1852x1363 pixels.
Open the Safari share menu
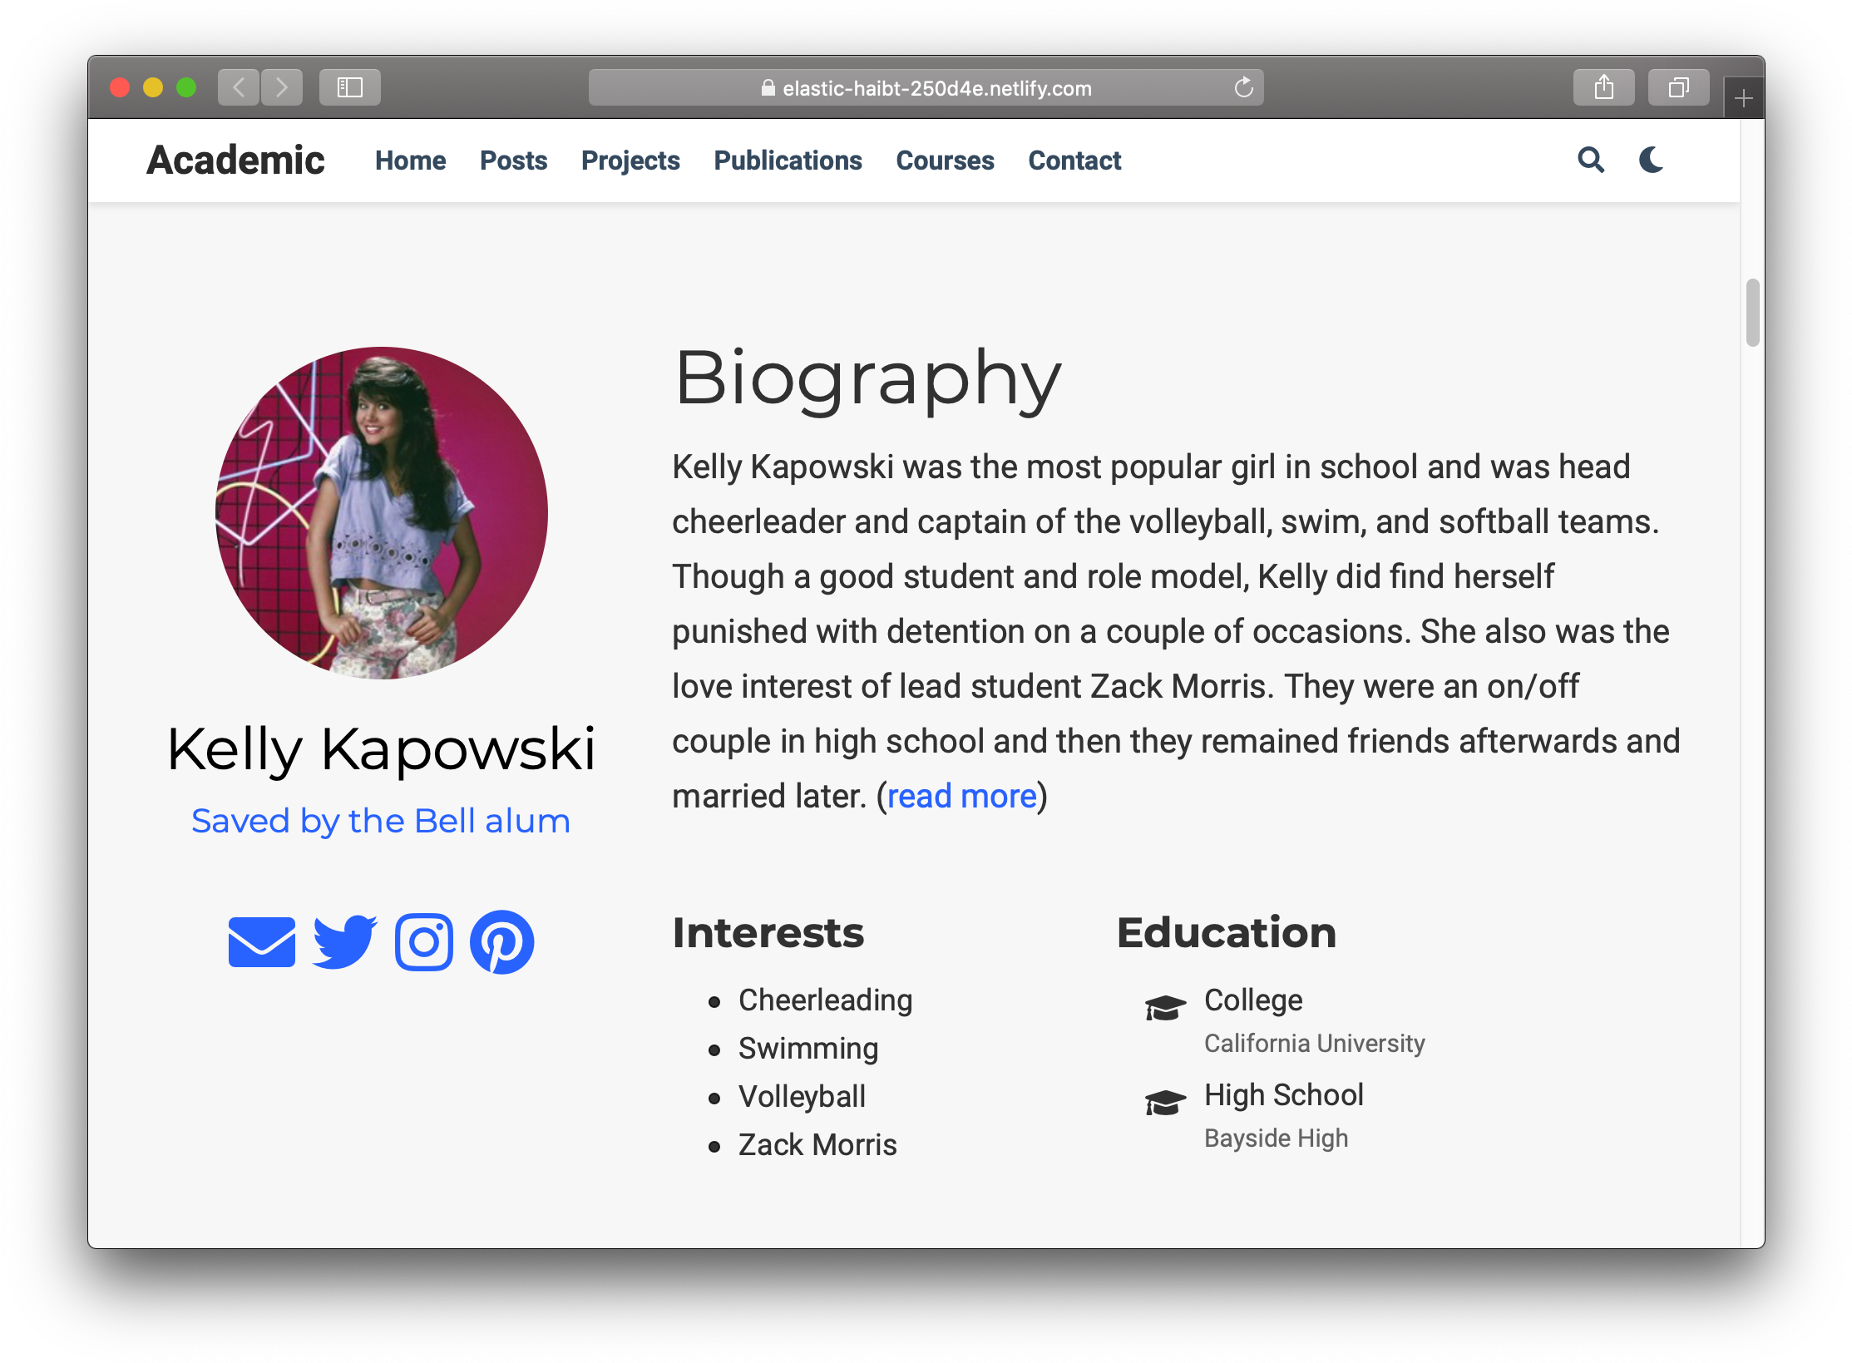[x=1604, y=87]
